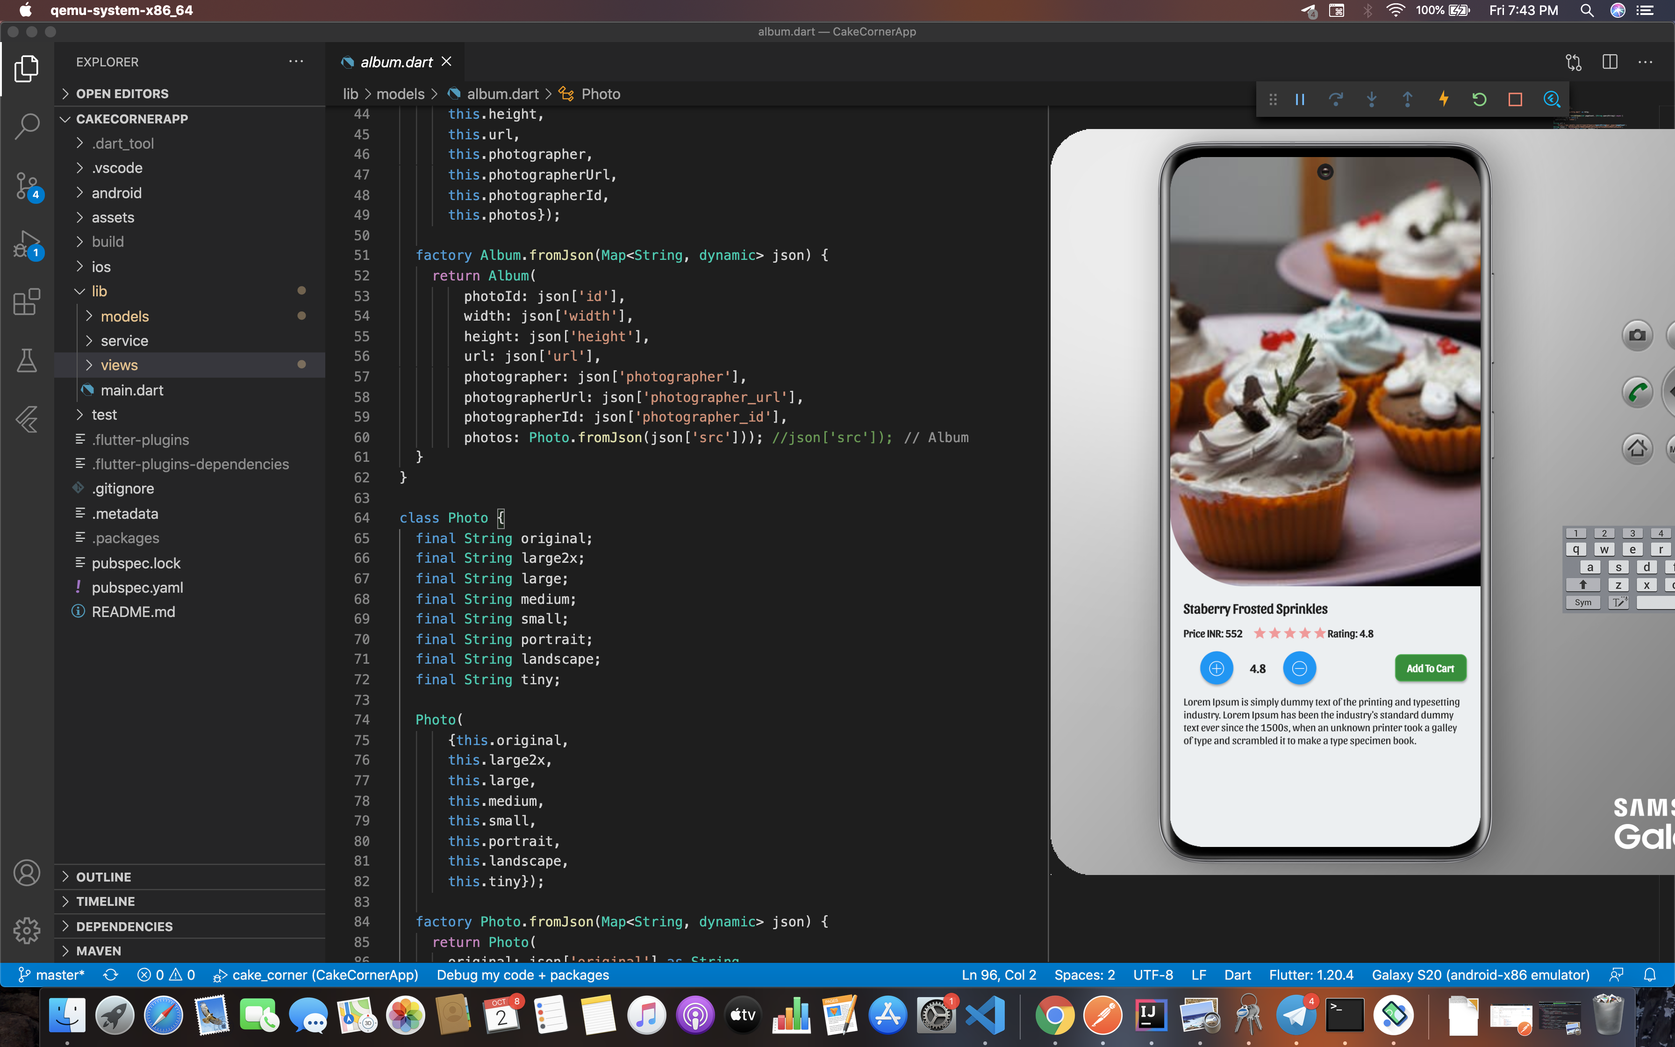Image resolution: width=1675 pixels, height=1047 pixels.
Task: Click Step Out in debug toolbar
Action: (1407, 100)
